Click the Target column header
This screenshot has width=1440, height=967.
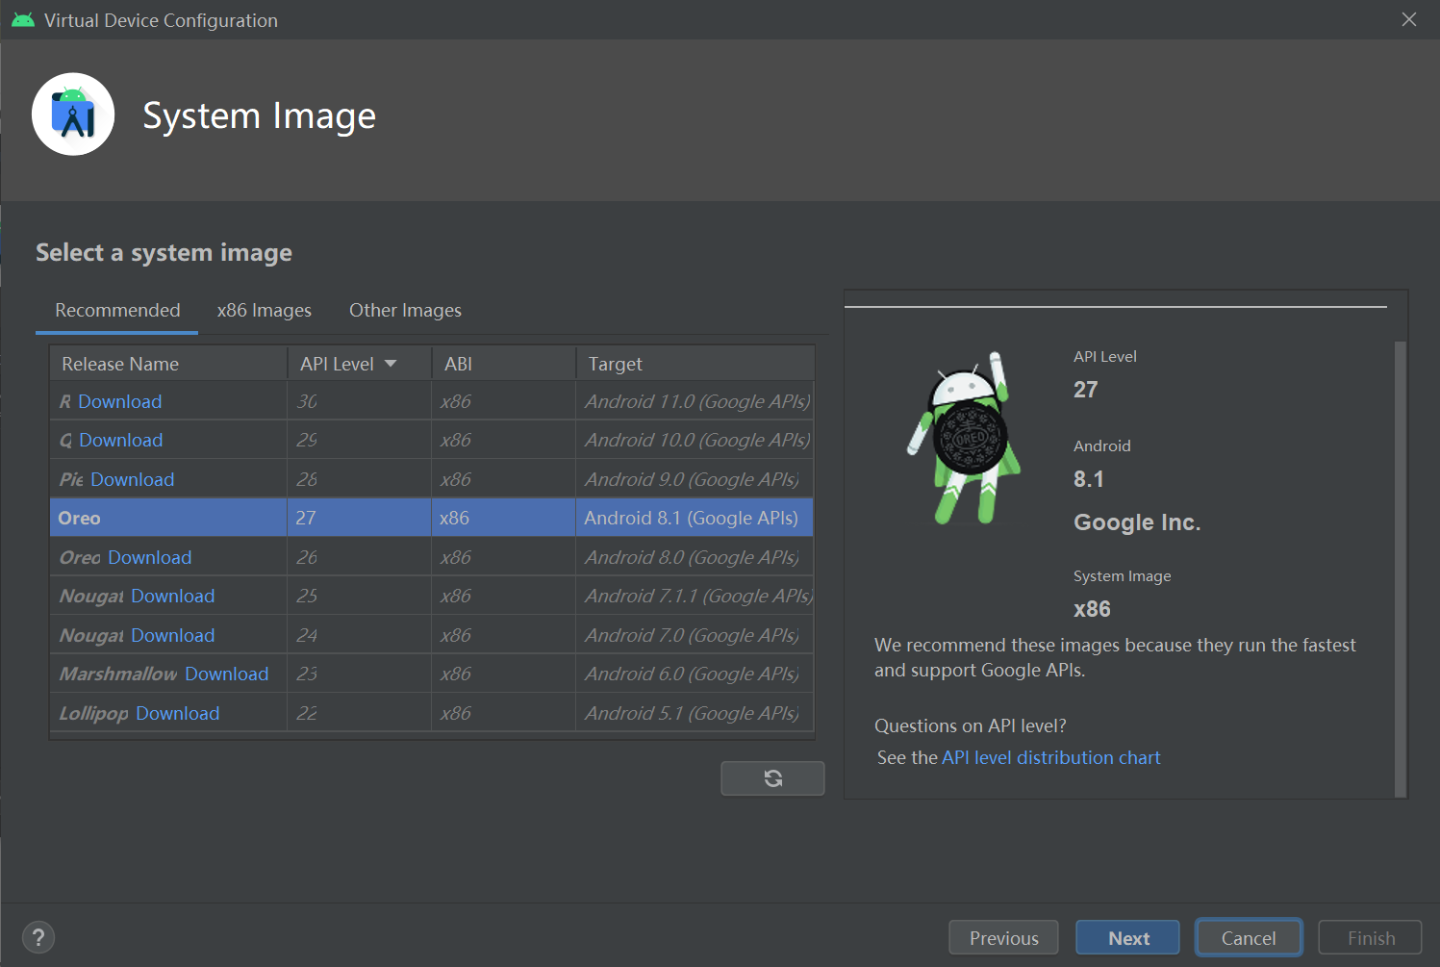click(x=695, y=364)
